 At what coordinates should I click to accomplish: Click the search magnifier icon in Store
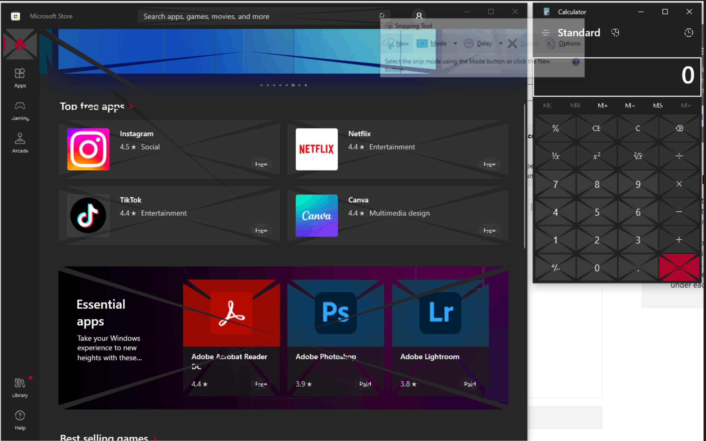click(x=382, y=15)
